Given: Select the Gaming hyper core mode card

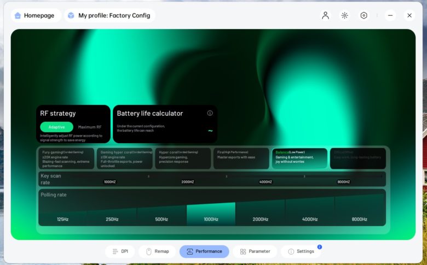Looking at the screenshot, I should 125,158.
